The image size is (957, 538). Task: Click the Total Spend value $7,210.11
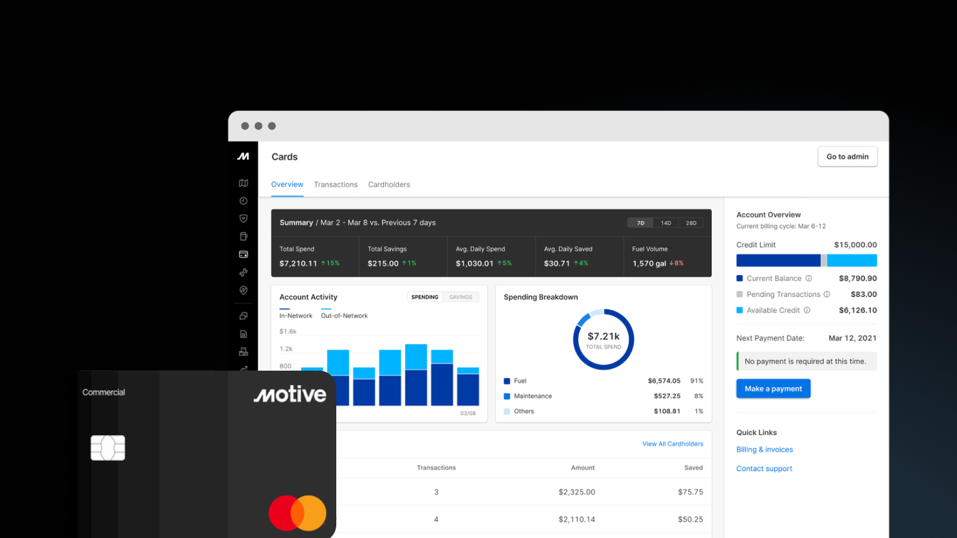[298, 264]
